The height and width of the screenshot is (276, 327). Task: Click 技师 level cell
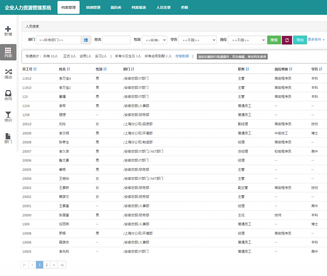click(278, 215)
